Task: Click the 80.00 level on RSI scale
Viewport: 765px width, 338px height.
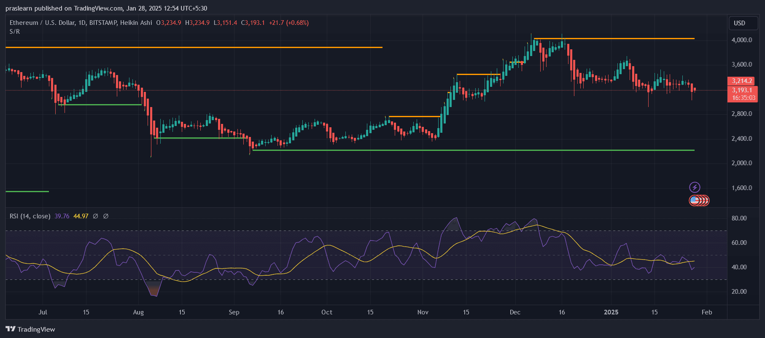Action: 739,218
